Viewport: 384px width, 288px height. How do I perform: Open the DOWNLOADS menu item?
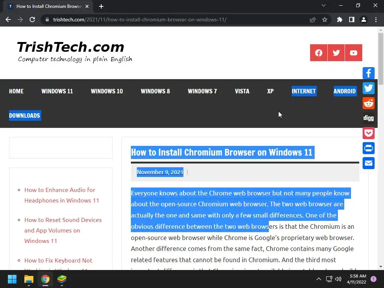point(25,115)
